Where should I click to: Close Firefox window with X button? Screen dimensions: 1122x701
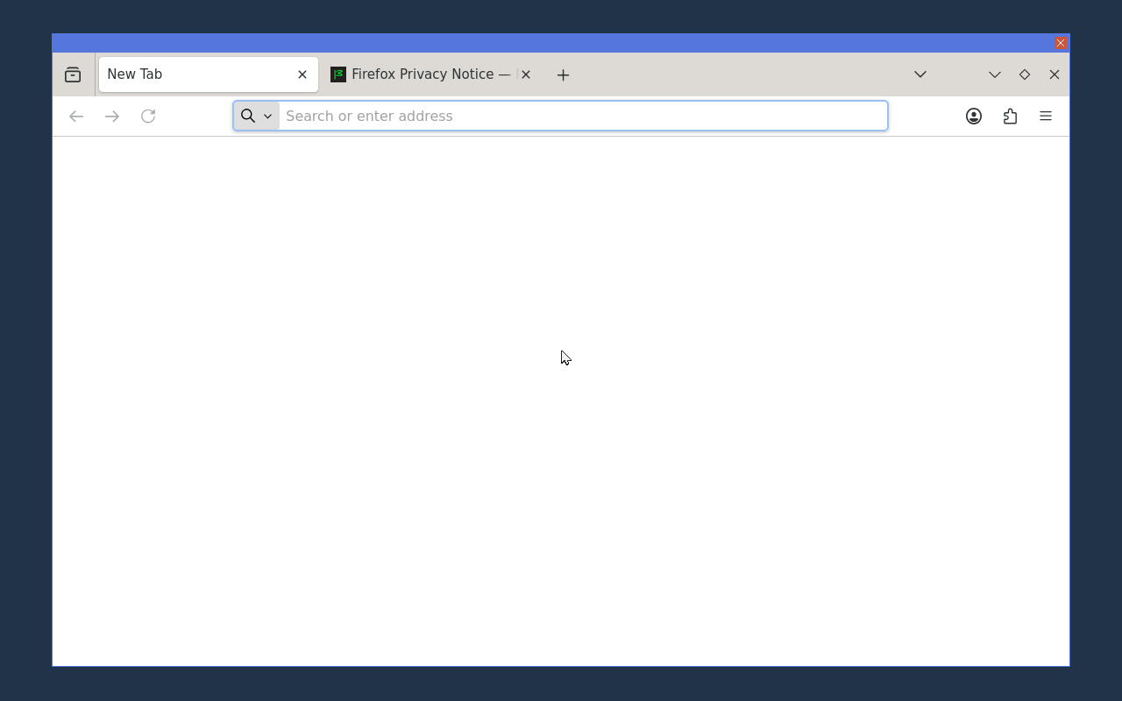pyautogui.click(x=1055, y=74)
